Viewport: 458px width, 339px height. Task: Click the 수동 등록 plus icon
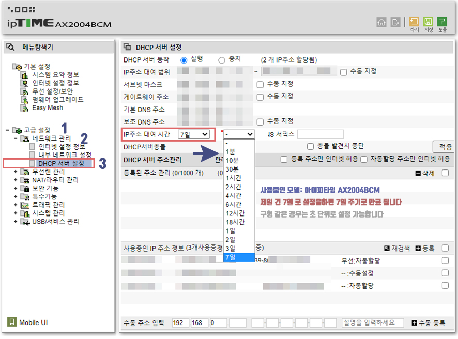coord(414,322)
